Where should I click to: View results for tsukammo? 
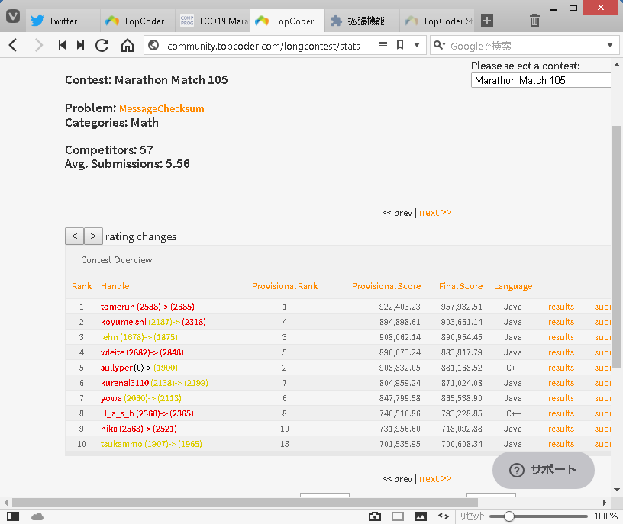(561, 444)
